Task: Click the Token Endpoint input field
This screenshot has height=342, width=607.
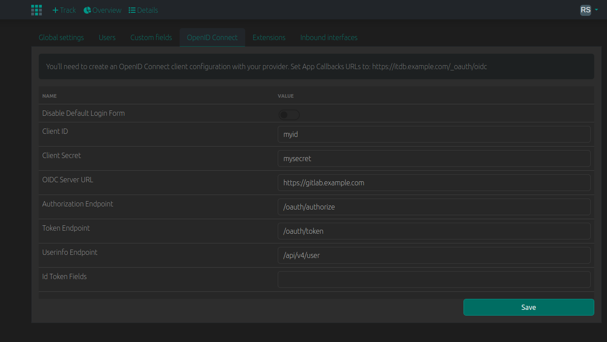Action: click(434, 231)
